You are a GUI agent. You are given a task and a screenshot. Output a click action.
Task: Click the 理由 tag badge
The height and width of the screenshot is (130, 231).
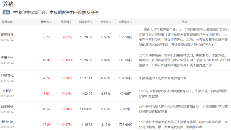[6, 12]
